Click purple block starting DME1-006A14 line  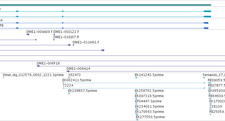tap(68, 71)
